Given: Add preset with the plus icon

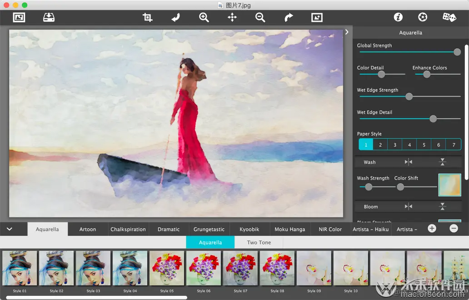Looking at the screenshot, I should tap(432, 229).
